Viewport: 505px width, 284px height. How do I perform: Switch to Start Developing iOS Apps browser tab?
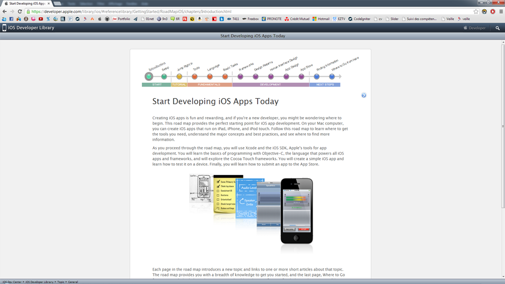(x=27, y=4)
